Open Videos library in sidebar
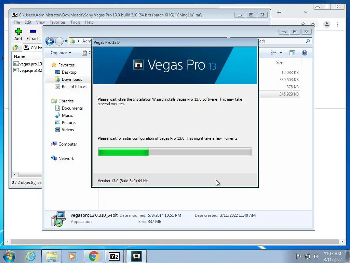Image resolution: width=350 pixels, height=263 pixels. [x=68, y=129]
